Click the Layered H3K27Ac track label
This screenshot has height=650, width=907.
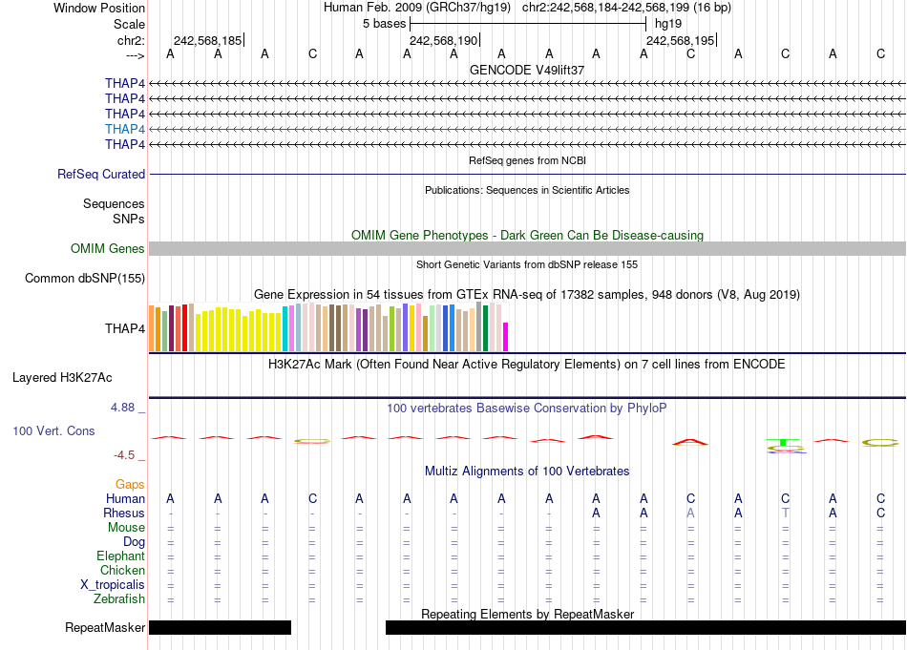[62, 378]
